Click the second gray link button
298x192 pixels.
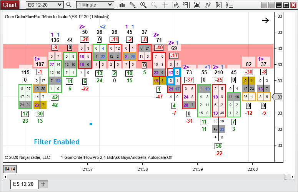pyautogui.click(x=271, y=5)
